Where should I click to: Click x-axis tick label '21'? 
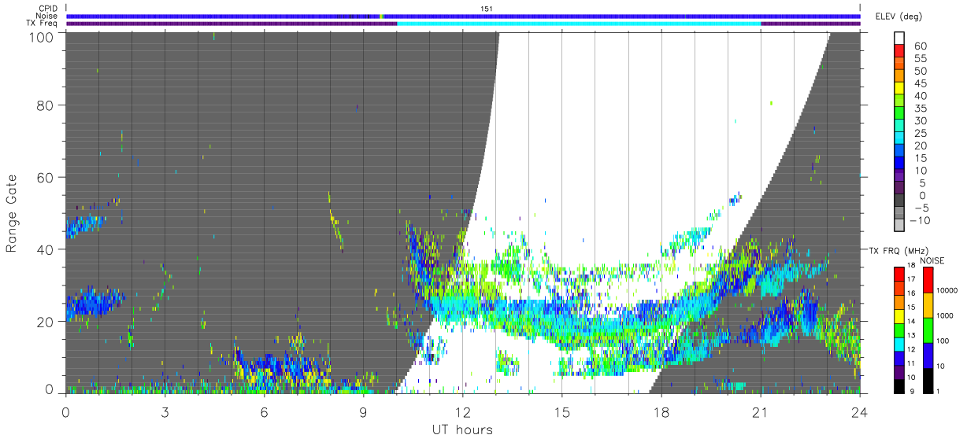pos(760,412)
